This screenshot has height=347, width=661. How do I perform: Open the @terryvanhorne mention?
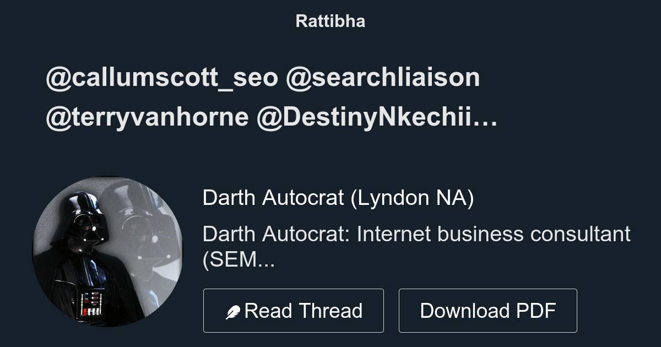tap(147, 118)
